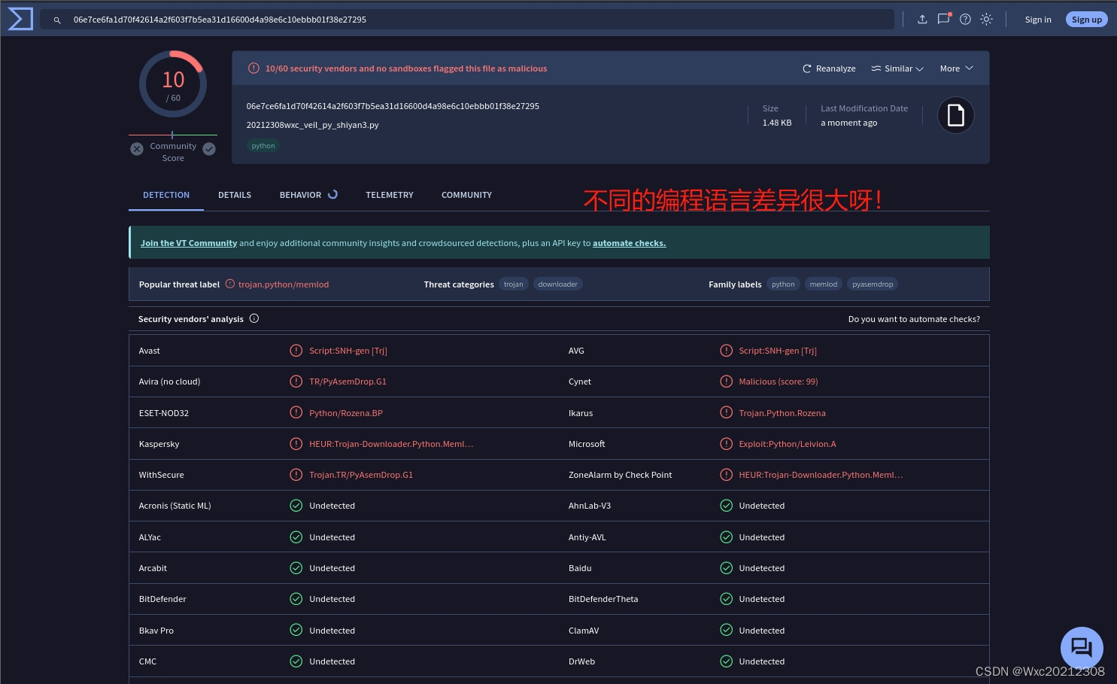
Task: Click the pyasemdrop family label tag
Action: pyautogui.click(x=873, y=284)
